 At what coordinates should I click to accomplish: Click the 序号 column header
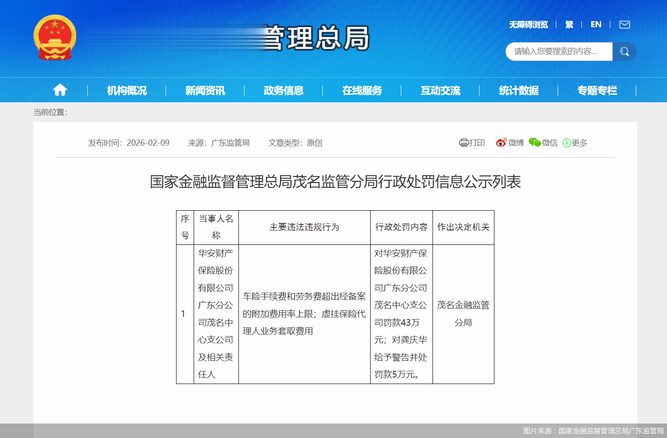185,227
